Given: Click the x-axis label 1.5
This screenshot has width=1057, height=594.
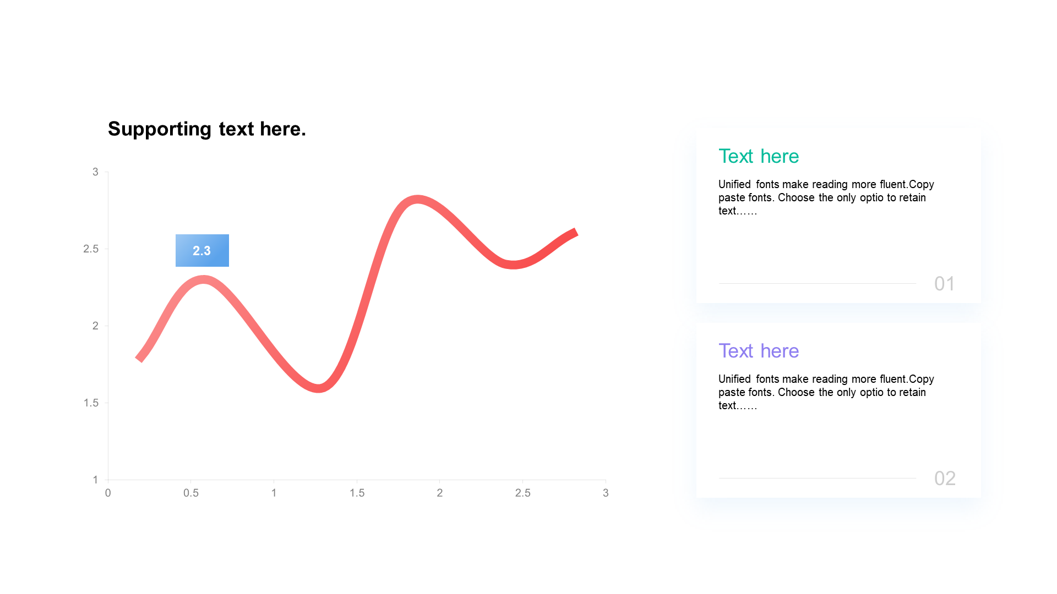Looking at the screenshot, I should coord(357,493).
